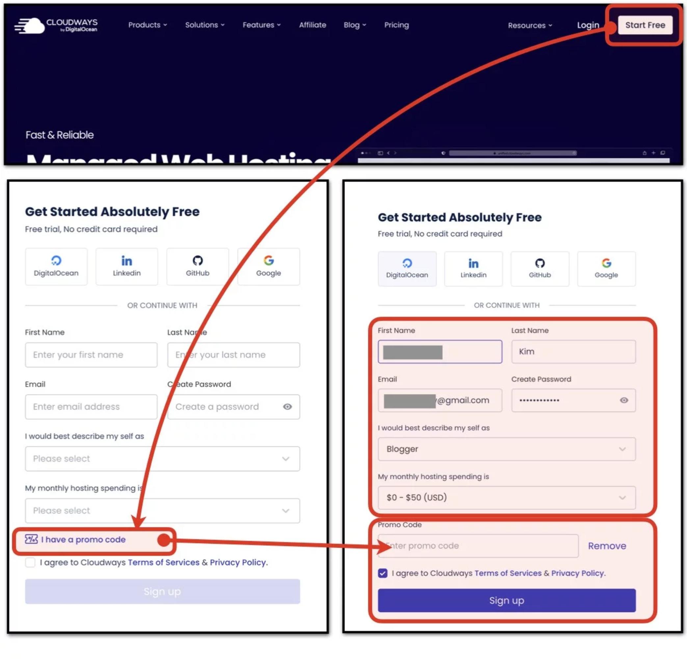Viewport: 687px width, 659px height.
Task: Sign up with Linkedin in right form
Action: [473, 269]
